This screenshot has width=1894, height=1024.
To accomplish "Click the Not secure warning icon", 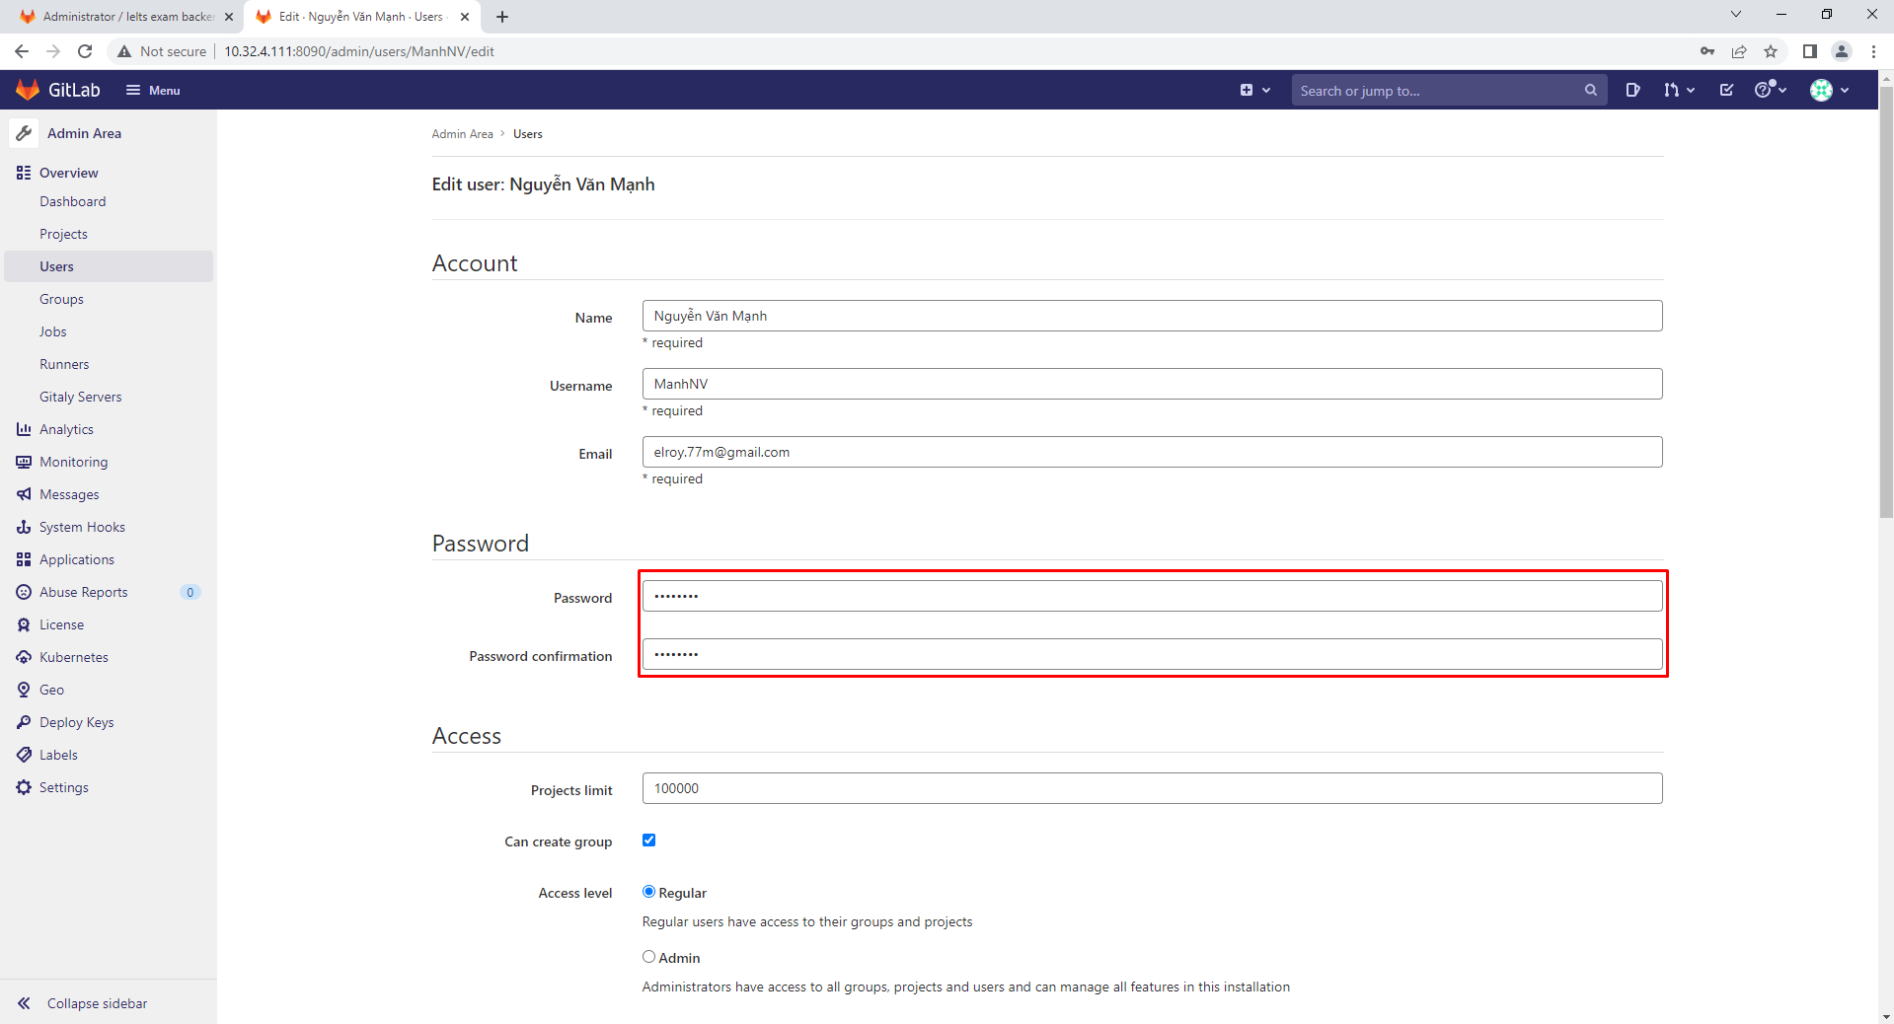I will pyautogui.click(x=124, y=51).
